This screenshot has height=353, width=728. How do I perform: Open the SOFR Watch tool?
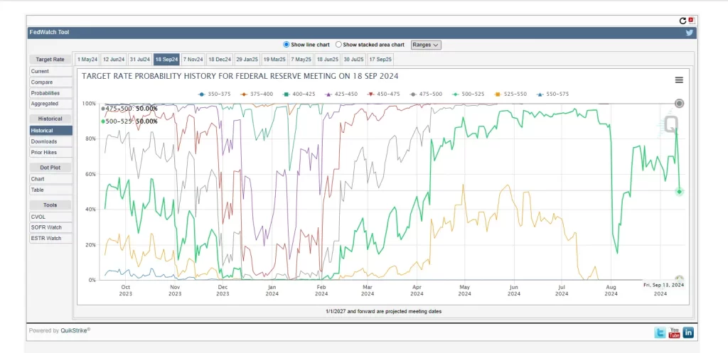[x=46, y=227]
